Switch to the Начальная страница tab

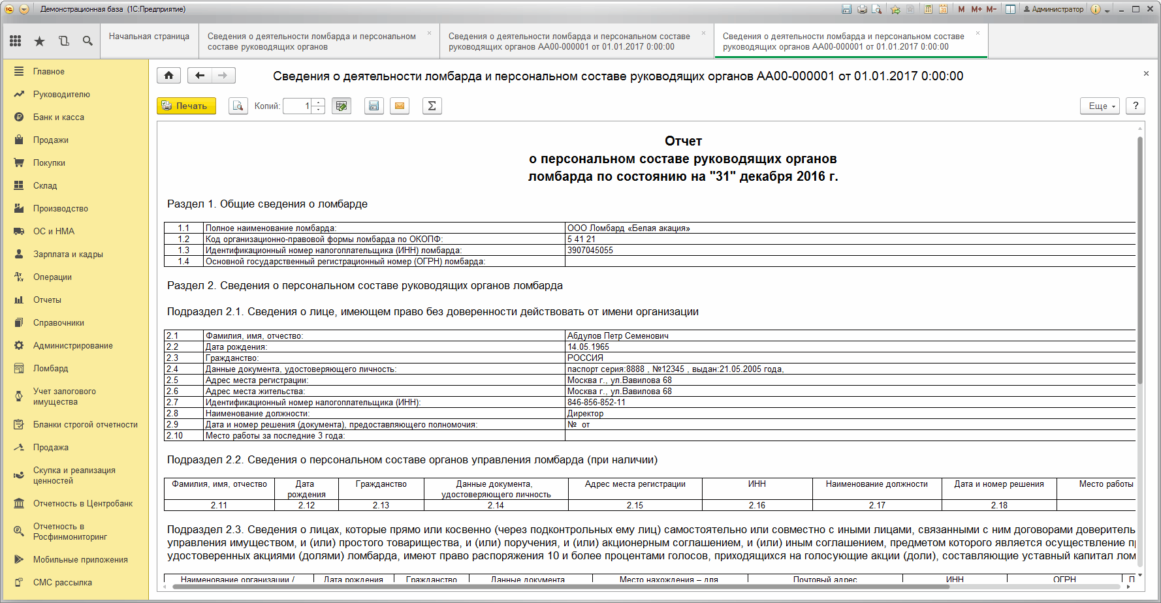click(149, 37)
